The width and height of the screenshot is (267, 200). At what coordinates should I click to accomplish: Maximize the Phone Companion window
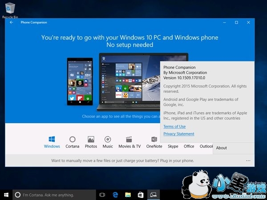236,22
